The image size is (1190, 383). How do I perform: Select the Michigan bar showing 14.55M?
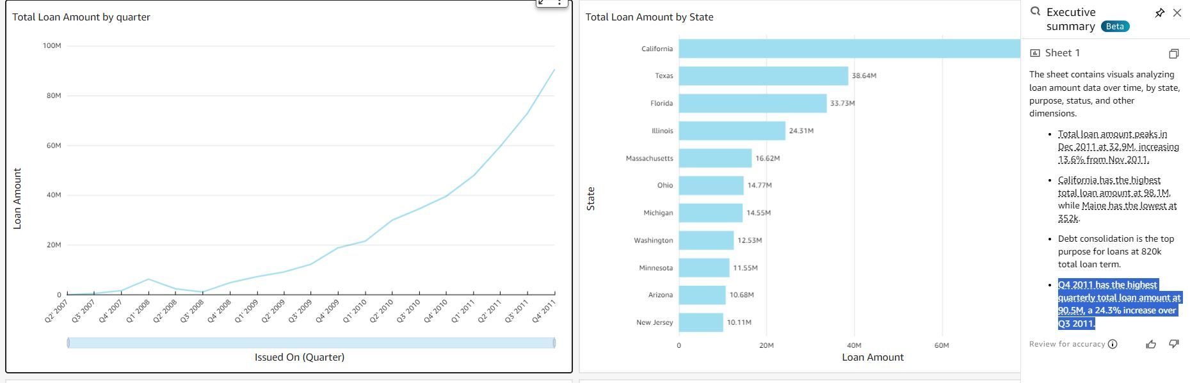[x=711, y=213]
